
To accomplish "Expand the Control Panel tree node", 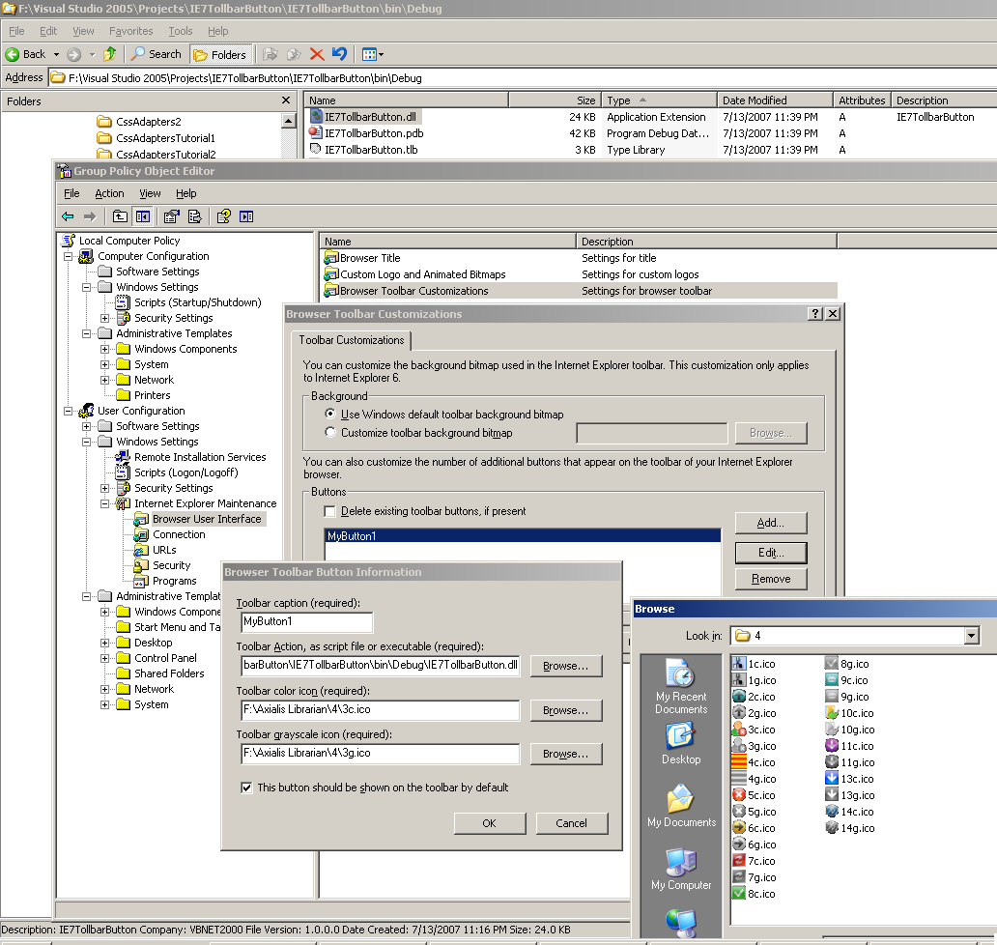I will pos(105,658).
